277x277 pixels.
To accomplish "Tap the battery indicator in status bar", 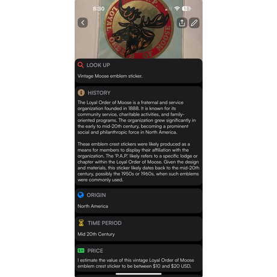I will [187, 8].
